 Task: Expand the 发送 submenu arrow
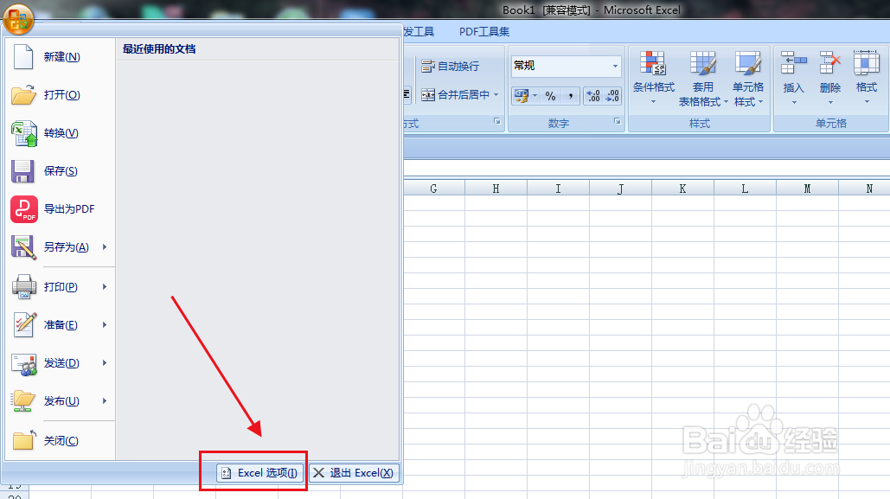[x=105, y=362]
